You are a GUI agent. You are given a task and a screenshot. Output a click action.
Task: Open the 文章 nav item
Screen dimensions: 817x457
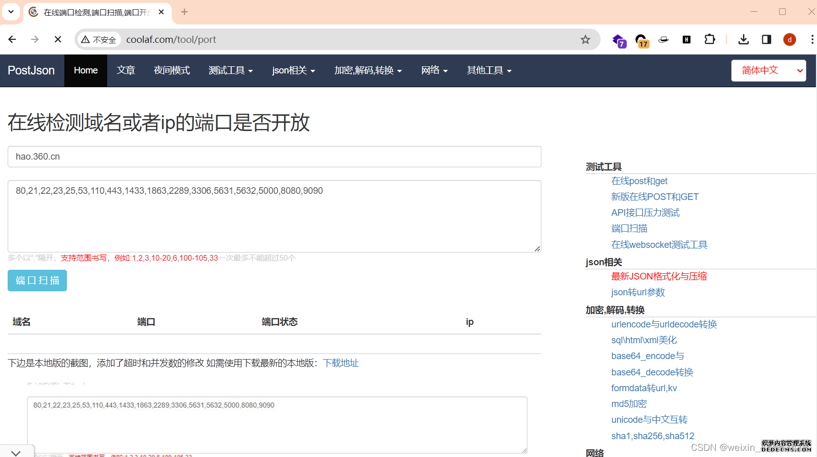point(126,70)
